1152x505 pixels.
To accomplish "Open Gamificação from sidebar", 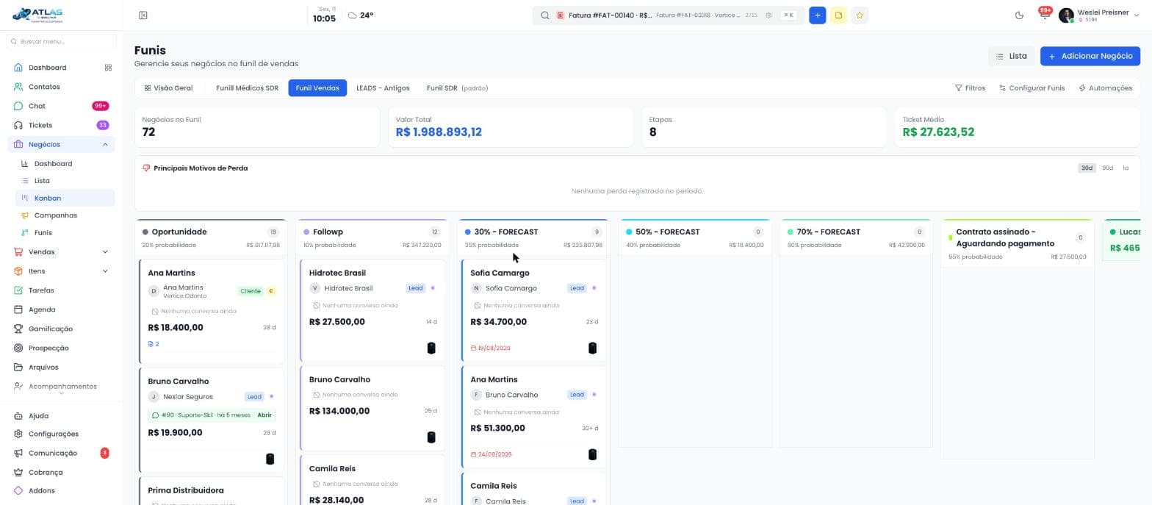I will coord(50,329).
